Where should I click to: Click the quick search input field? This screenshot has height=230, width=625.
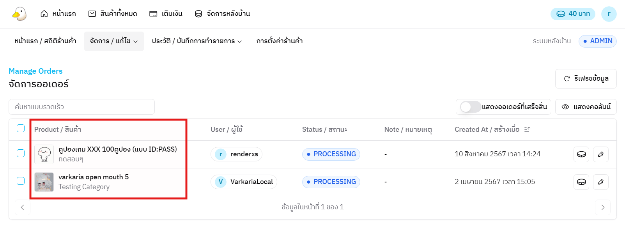tap(81, 107)
